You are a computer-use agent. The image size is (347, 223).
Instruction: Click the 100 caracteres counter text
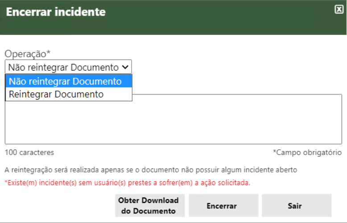pyautogui.click(x=29, y=152)
